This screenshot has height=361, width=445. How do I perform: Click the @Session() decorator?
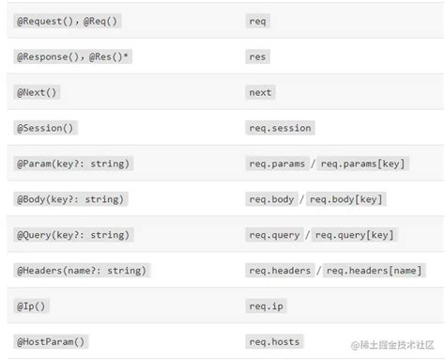coord(45,128)
